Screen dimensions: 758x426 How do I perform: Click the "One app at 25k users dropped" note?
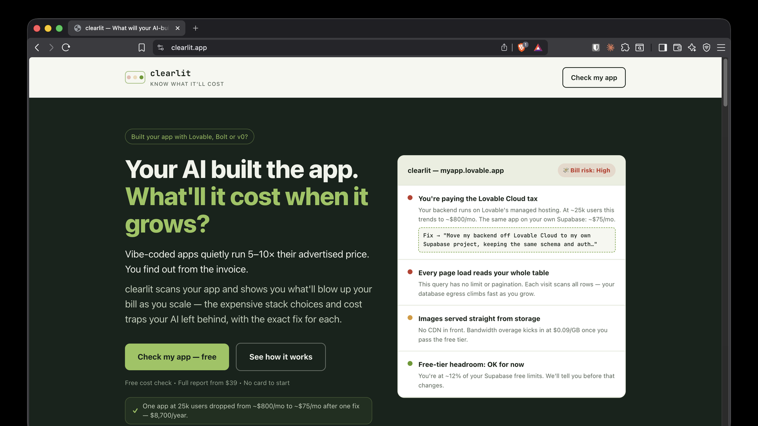(248, 411)
